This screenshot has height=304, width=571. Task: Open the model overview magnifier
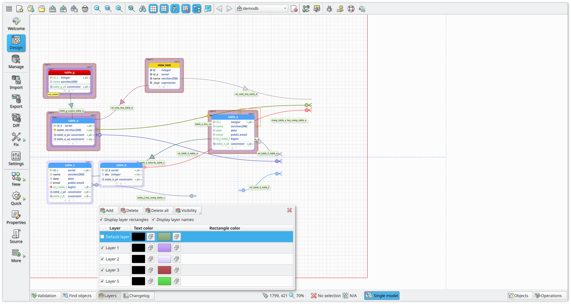pos(132,9)
